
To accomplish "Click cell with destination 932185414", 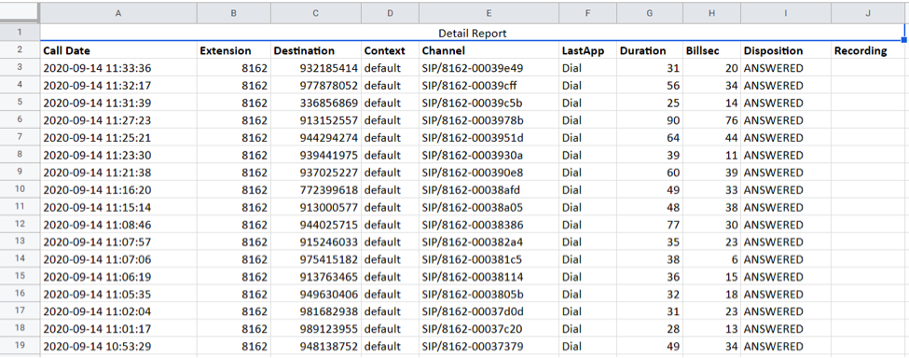I will point(315,68).
